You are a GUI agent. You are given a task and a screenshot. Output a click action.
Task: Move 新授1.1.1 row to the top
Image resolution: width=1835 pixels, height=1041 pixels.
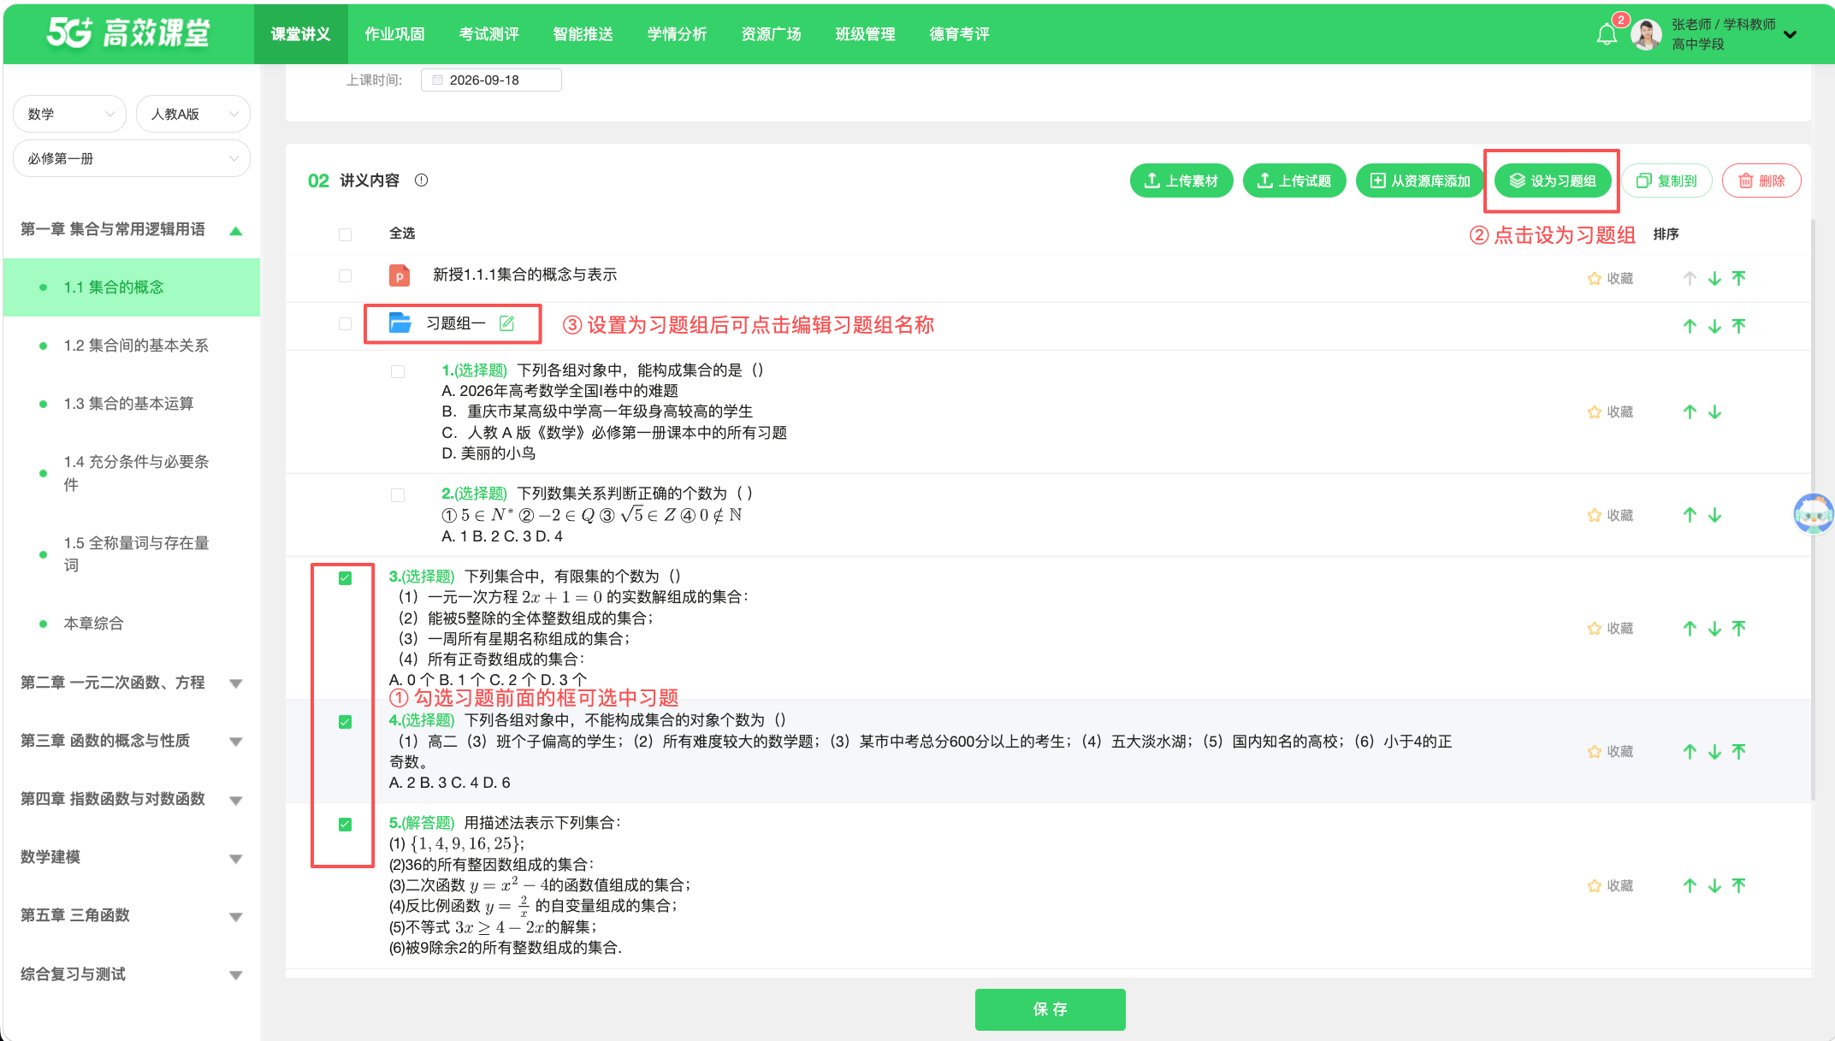tap(1738, 279)
